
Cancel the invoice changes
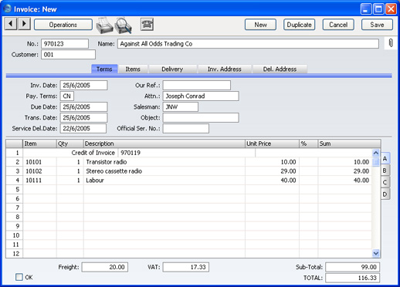point(338,25)
